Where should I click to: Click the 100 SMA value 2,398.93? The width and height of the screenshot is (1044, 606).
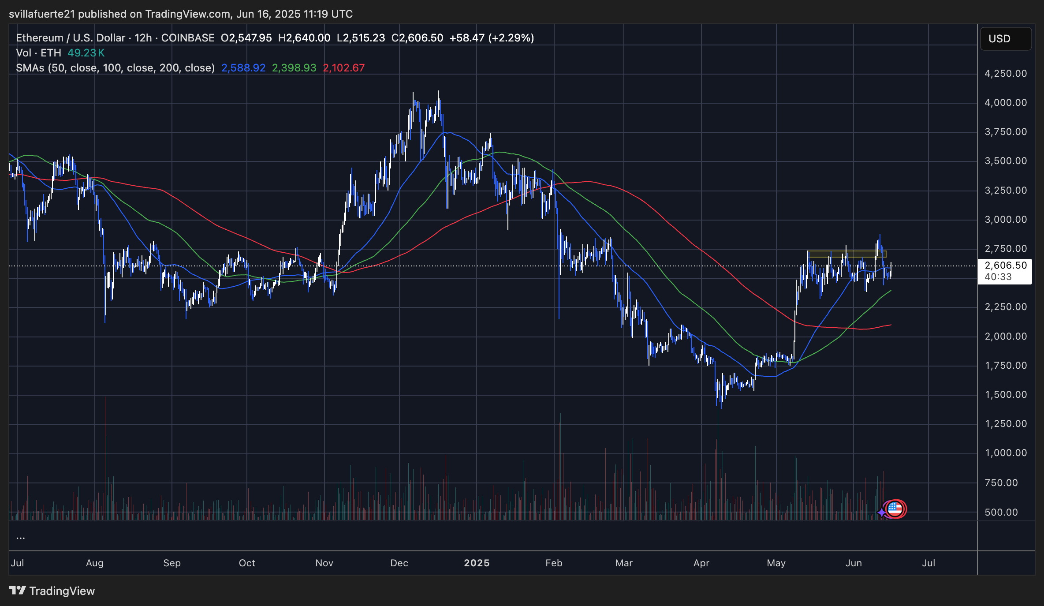[294, 68]
